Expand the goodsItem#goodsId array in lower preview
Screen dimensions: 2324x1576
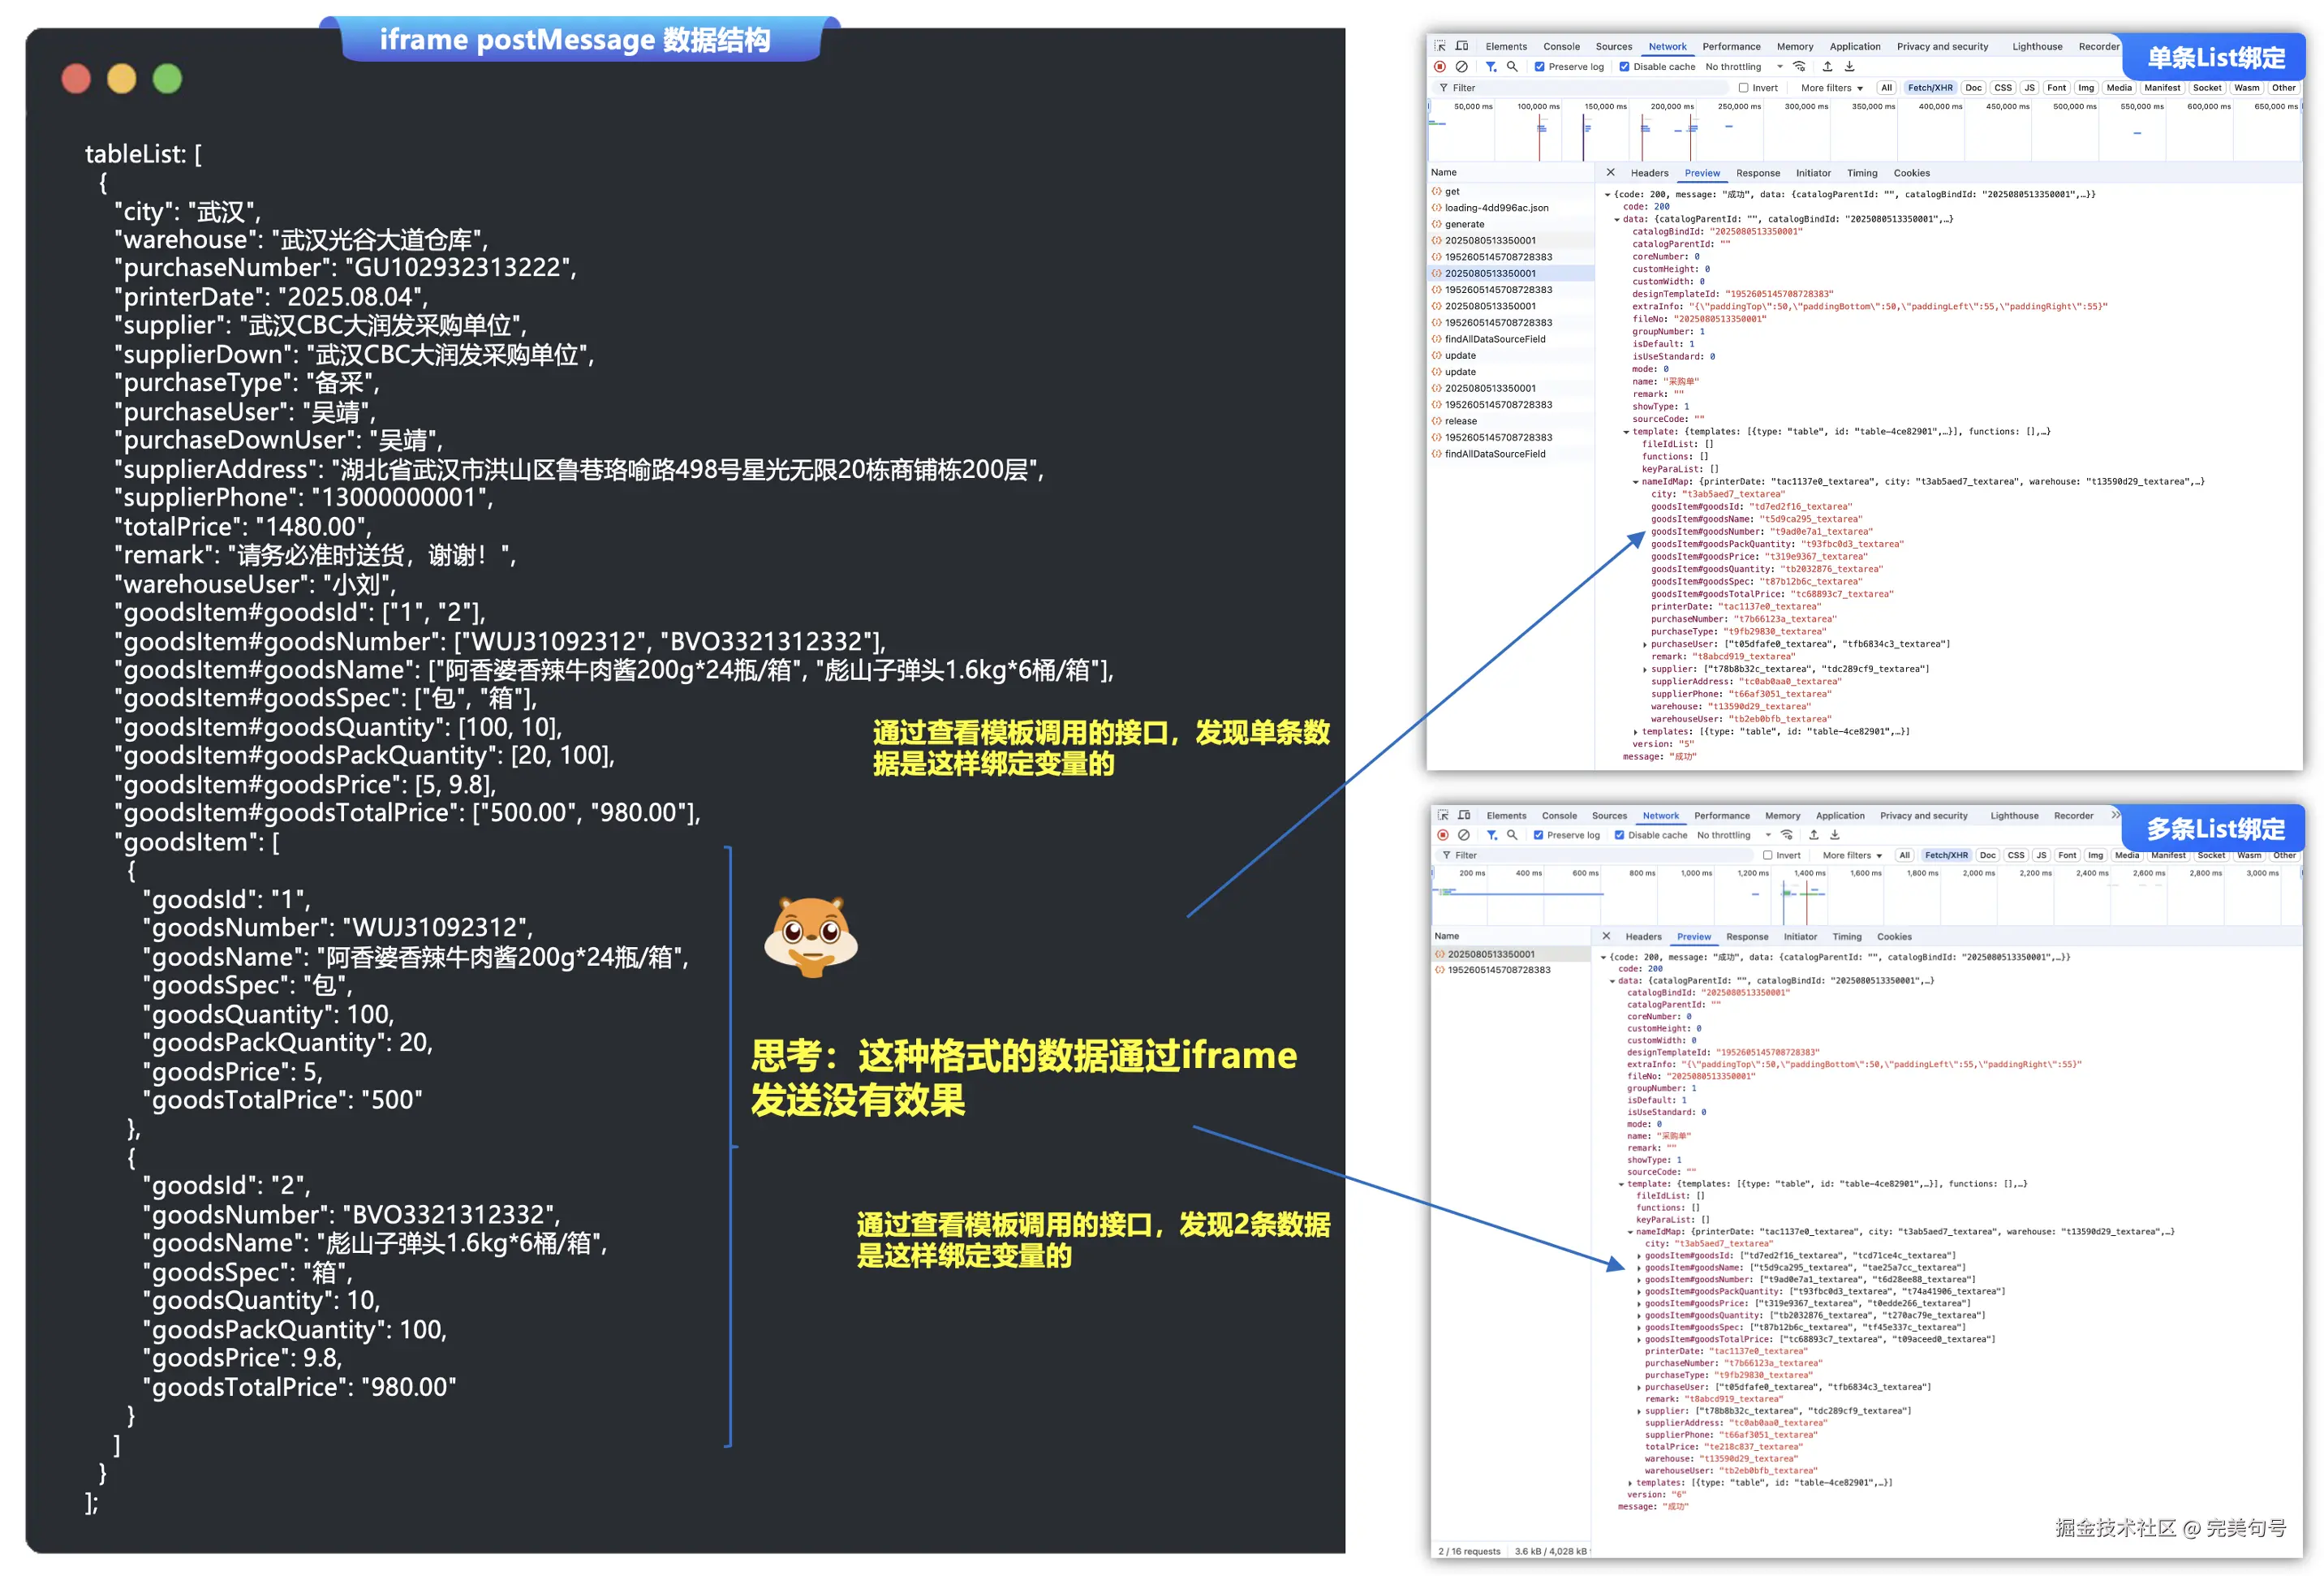(x=1638, y=1256)
